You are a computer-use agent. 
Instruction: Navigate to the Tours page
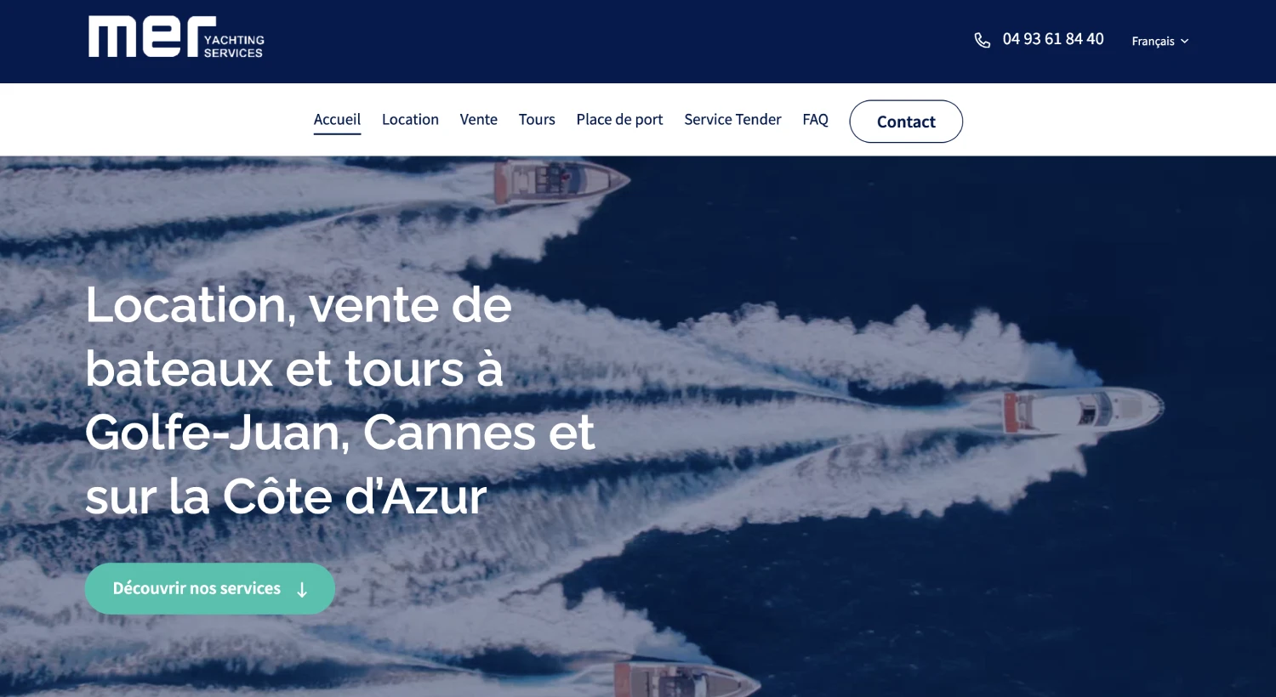537,120
